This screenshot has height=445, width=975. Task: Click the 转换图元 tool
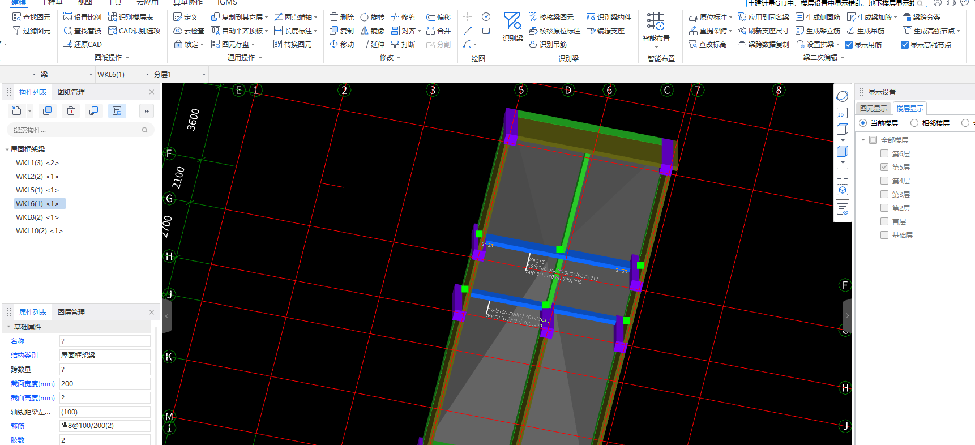pyautogui.click(x=292, y=44)
